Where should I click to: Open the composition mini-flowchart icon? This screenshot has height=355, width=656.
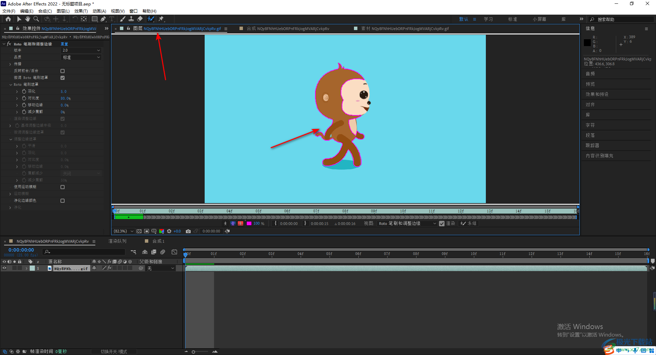pos(134,252)
